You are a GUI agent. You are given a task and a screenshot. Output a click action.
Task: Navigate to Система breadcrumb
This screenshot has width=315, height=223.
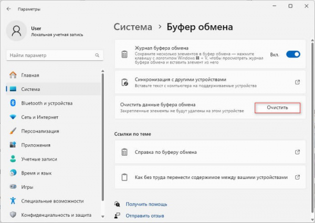(133, 27)
